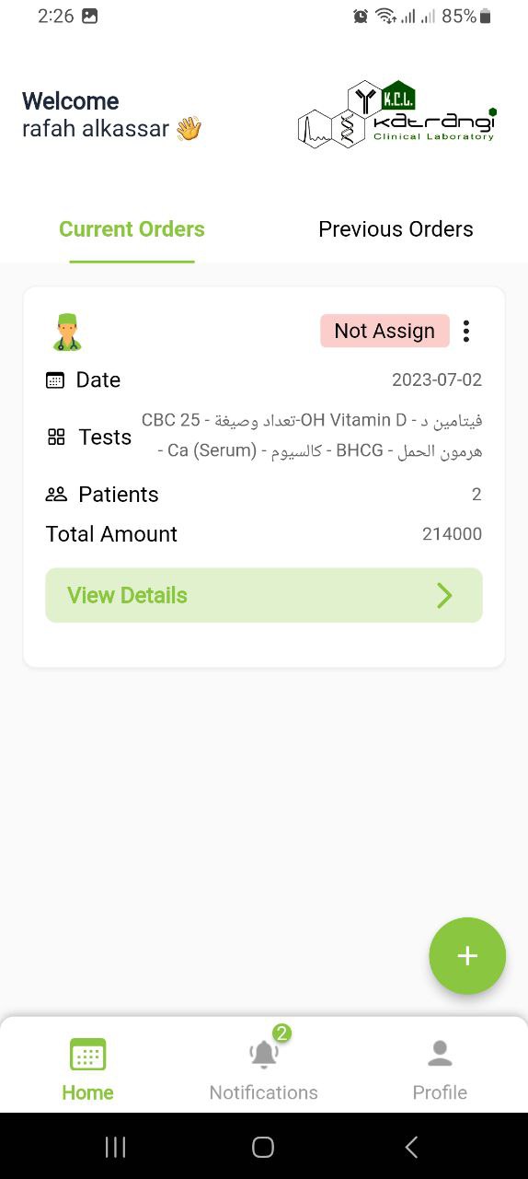Tap the green plus add order button
The width and height of the screenshot is (528, 1179).
coord(467,956)
